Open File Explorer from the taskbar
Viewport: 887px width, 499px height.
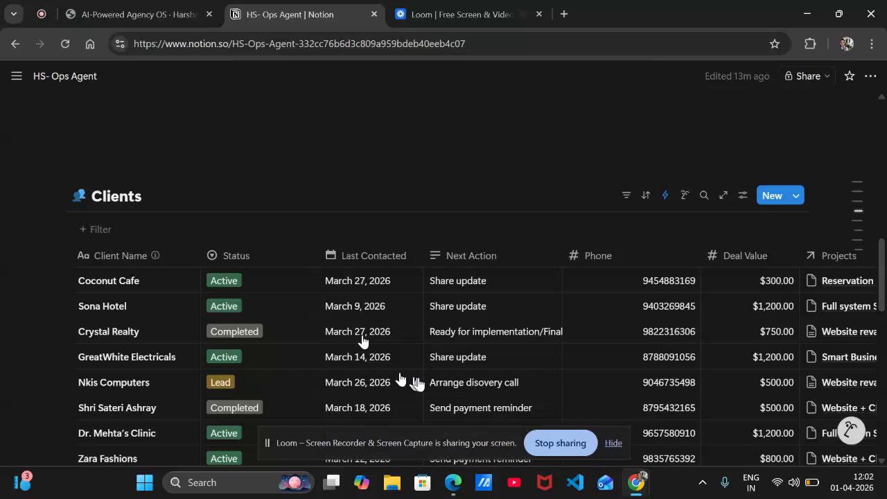pos(392,482)
